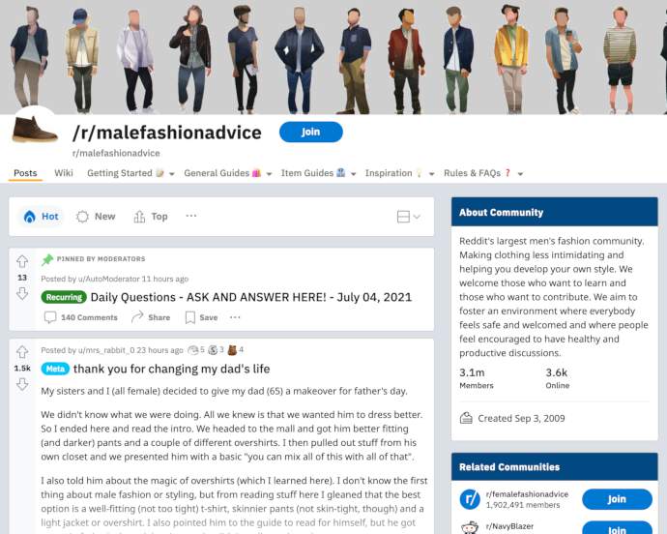This screenshot has height=534, width=667.
Task: Upvote the Daily Questions pinned post
Action: pos(22,261)
